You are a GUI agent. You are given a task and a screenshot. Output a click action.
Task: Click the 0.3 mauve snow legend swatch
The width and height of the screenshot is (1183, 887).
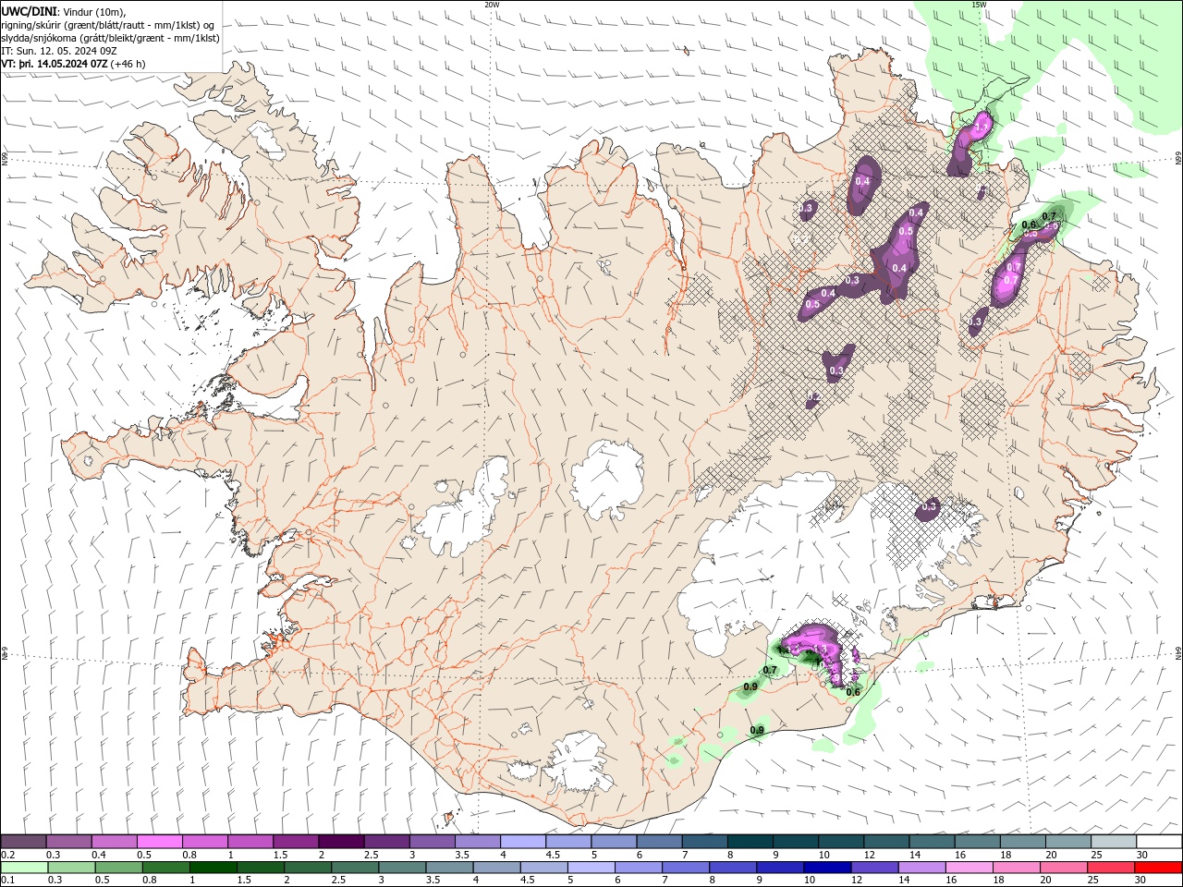tap(68, 842)
